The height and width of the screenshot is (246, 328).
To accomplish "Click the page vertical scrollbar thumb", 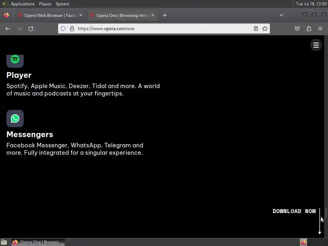I will click(x=326, y=213).
